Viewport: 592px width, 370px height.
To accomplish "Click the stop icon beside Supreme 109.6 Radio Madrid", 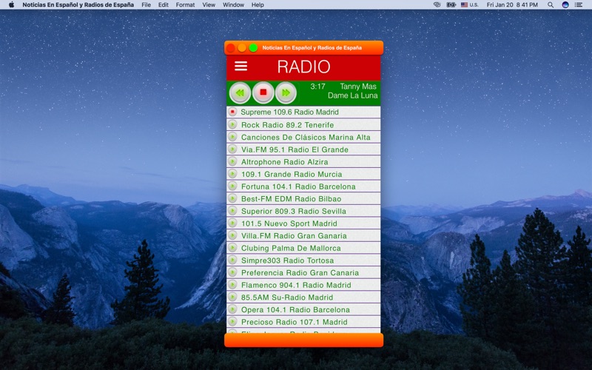I will (232, 112).
